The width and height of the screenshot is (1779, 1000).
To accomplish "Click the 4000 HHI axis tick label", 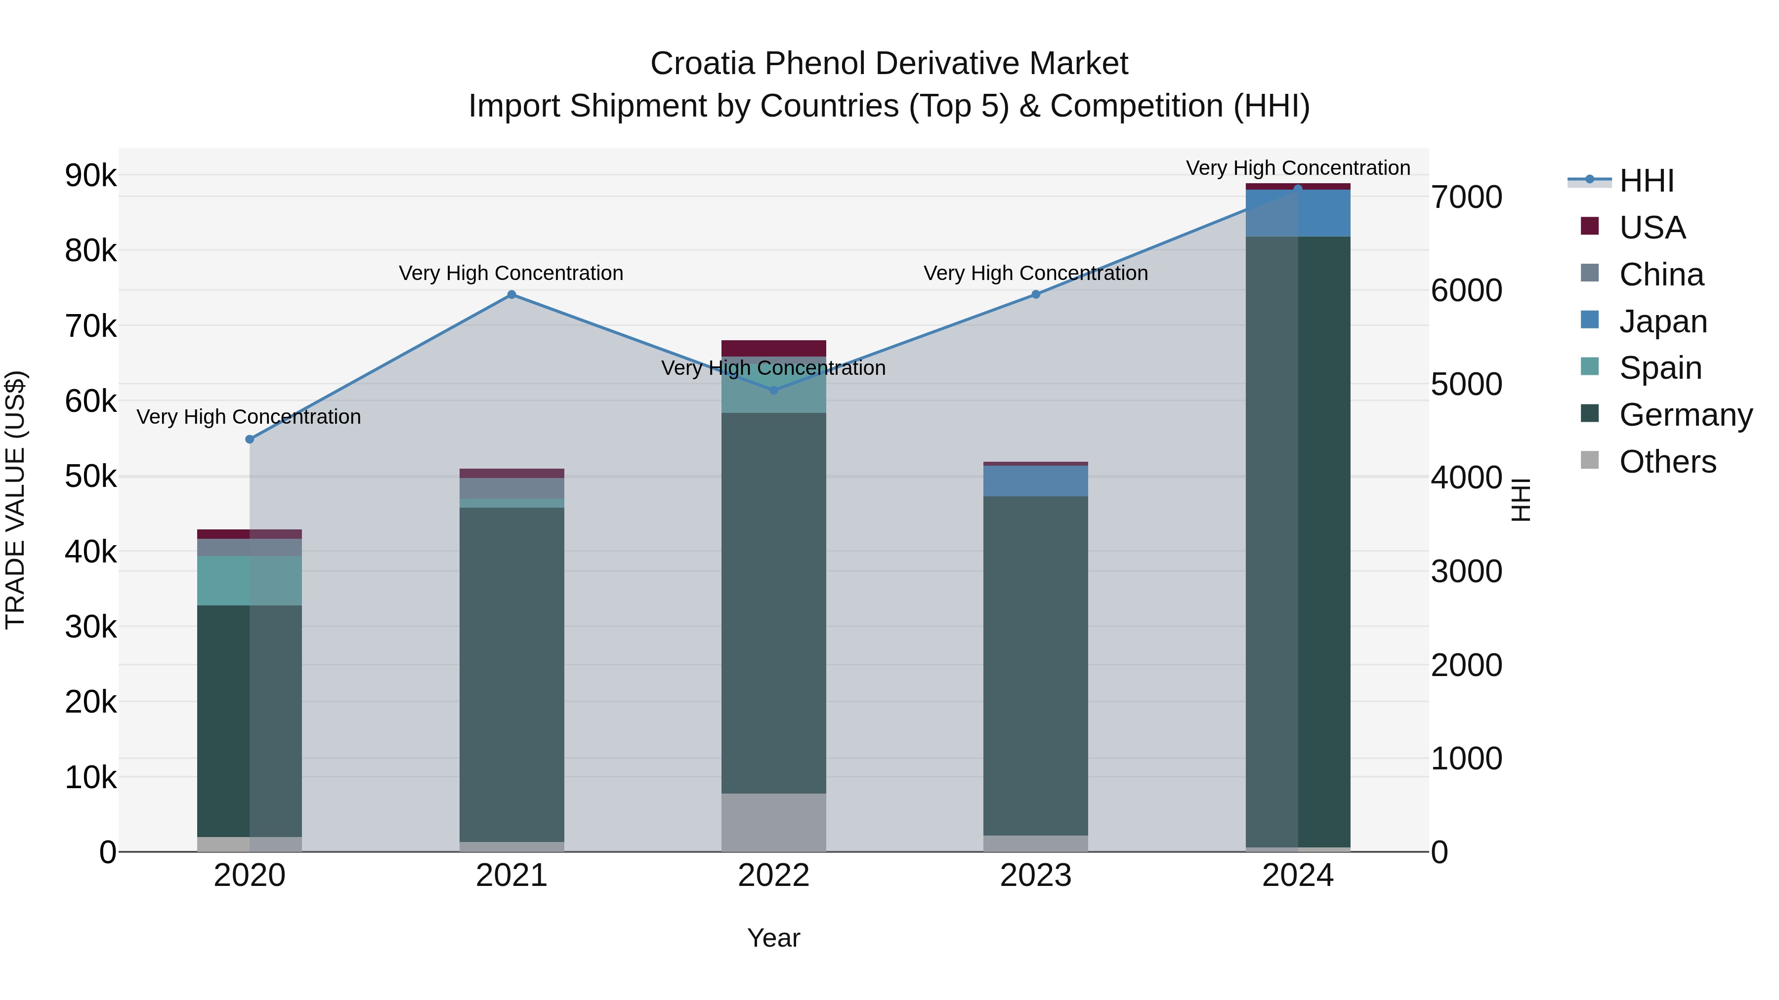I will [1467, 478].
